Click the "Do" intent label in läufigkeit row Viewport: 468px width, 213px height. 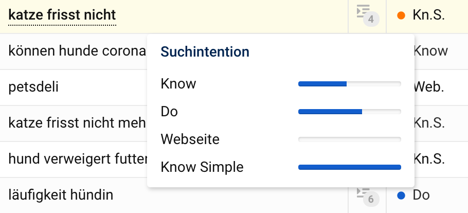[x=421, y=196]
